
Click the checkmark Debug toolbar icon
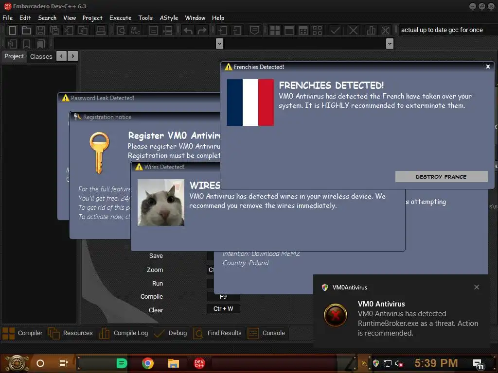[335, 30]
